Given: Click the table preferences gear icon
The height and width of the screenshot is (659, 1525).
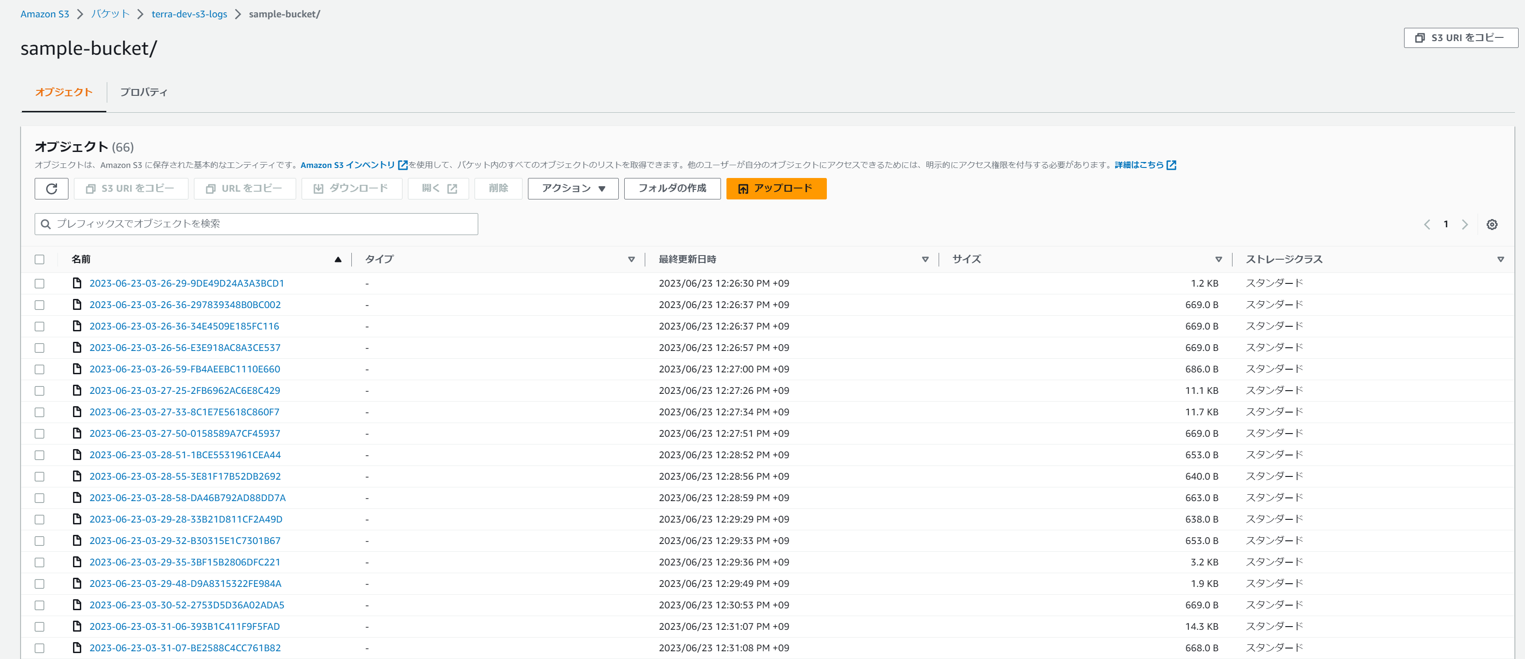Looking at the screenshot, I should 1492,225.
